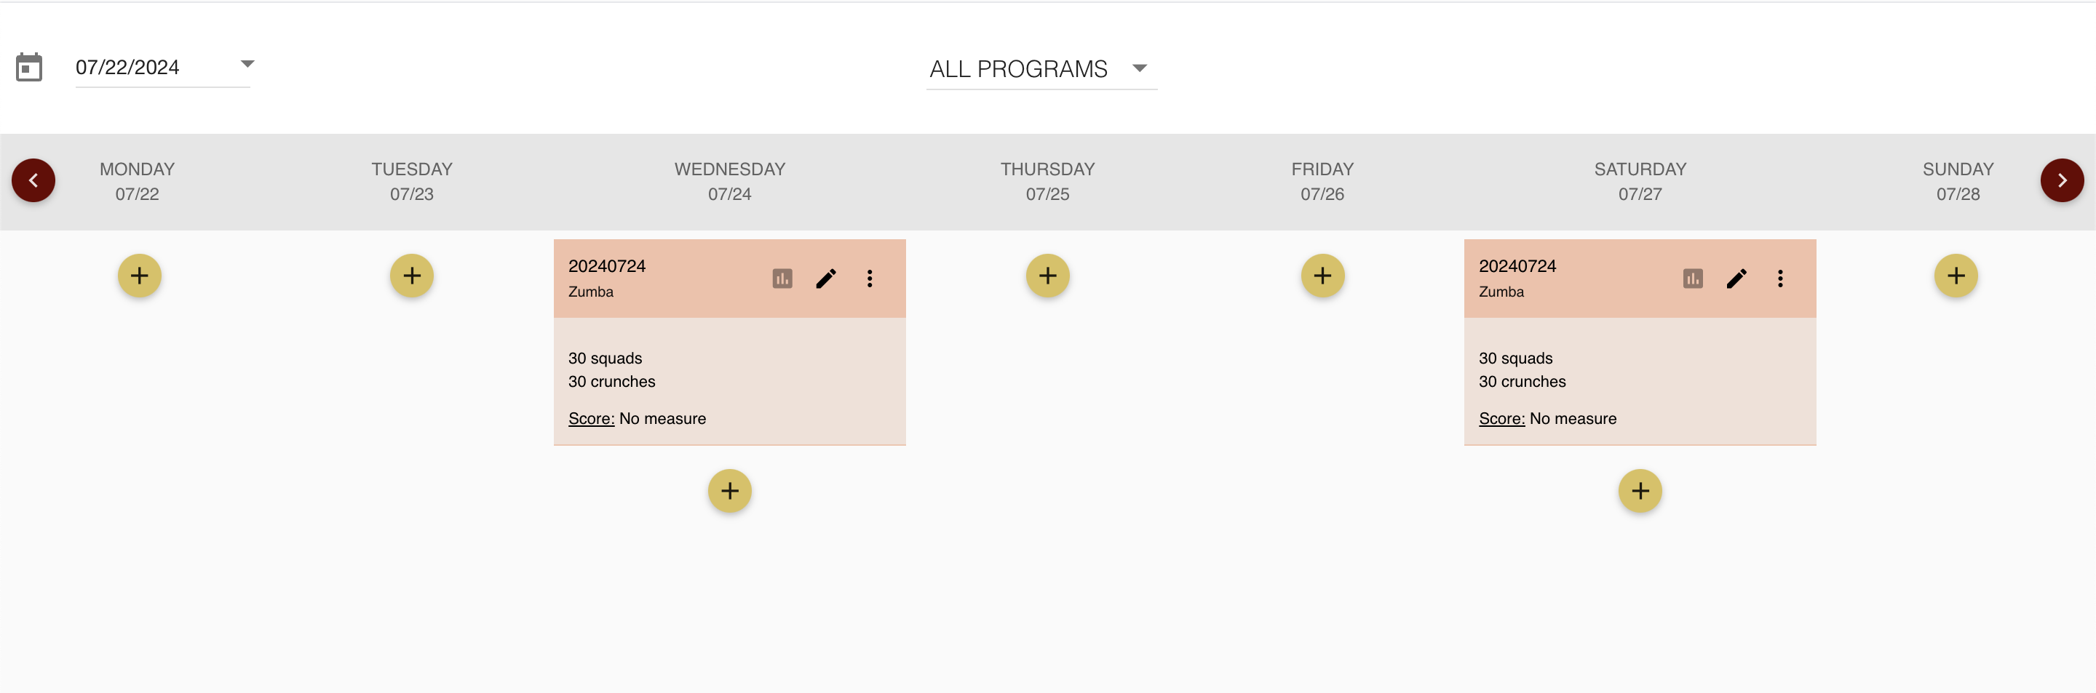
Task: Add another workout below Saturday's card
Action: tap(1640, 492)
